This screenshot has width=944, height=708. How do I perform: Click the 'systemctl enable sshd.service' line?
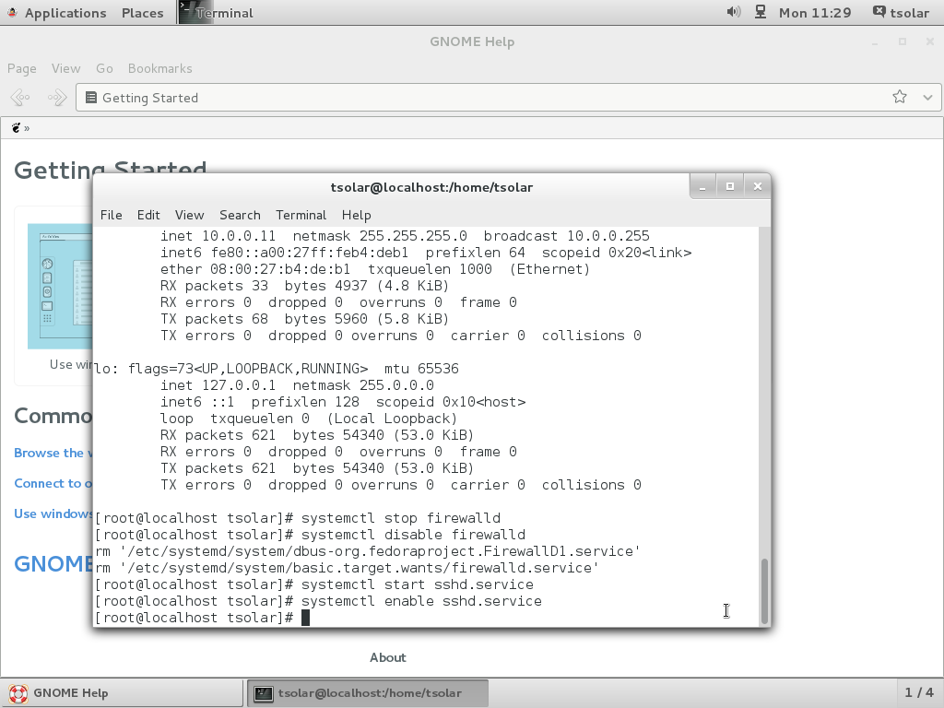(318, 601)
